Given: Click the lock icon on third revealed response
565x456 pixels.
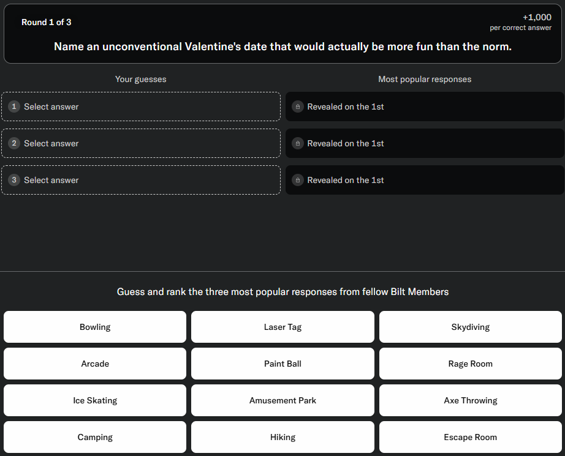Looking at the screenshot, I should (298, 180).
